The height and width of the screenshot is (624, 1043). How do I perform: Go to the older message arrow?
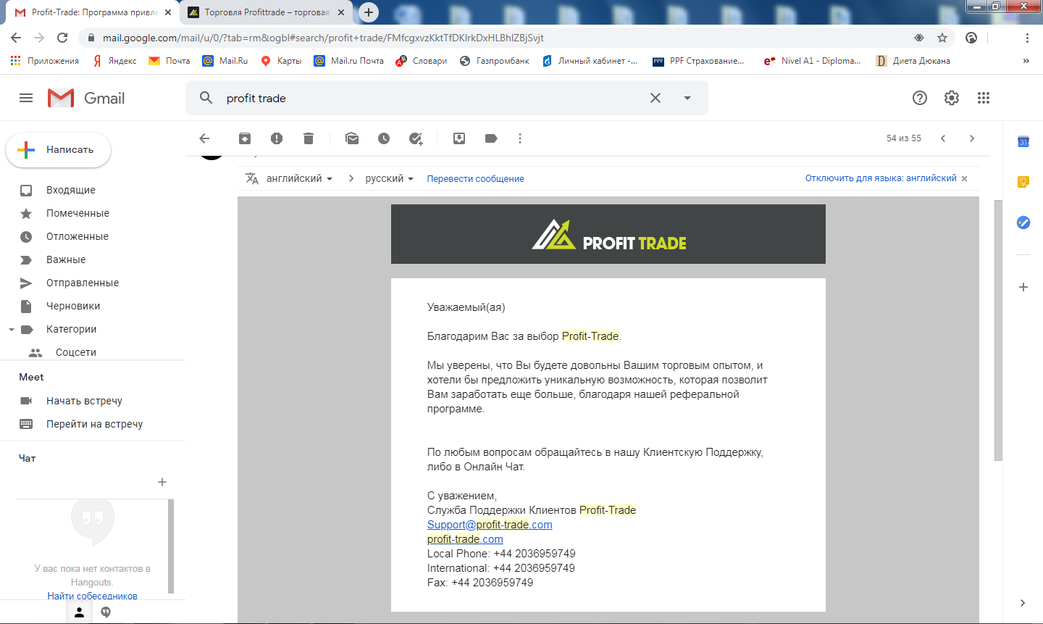[x=972, y=138]
